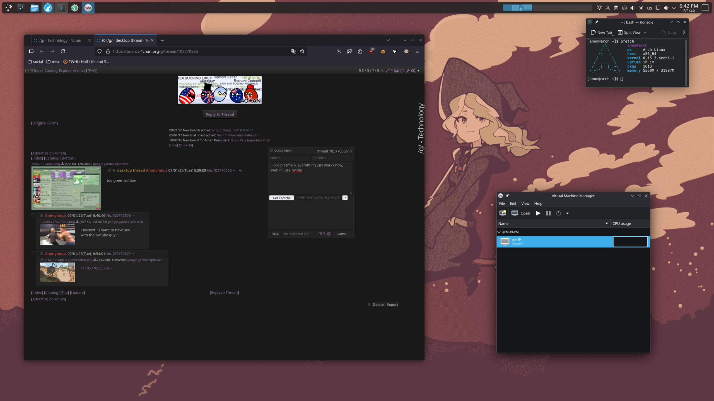Open the extensions puzzle-piece icon
The width and height of the screenshot is (714, 401).
360,51
